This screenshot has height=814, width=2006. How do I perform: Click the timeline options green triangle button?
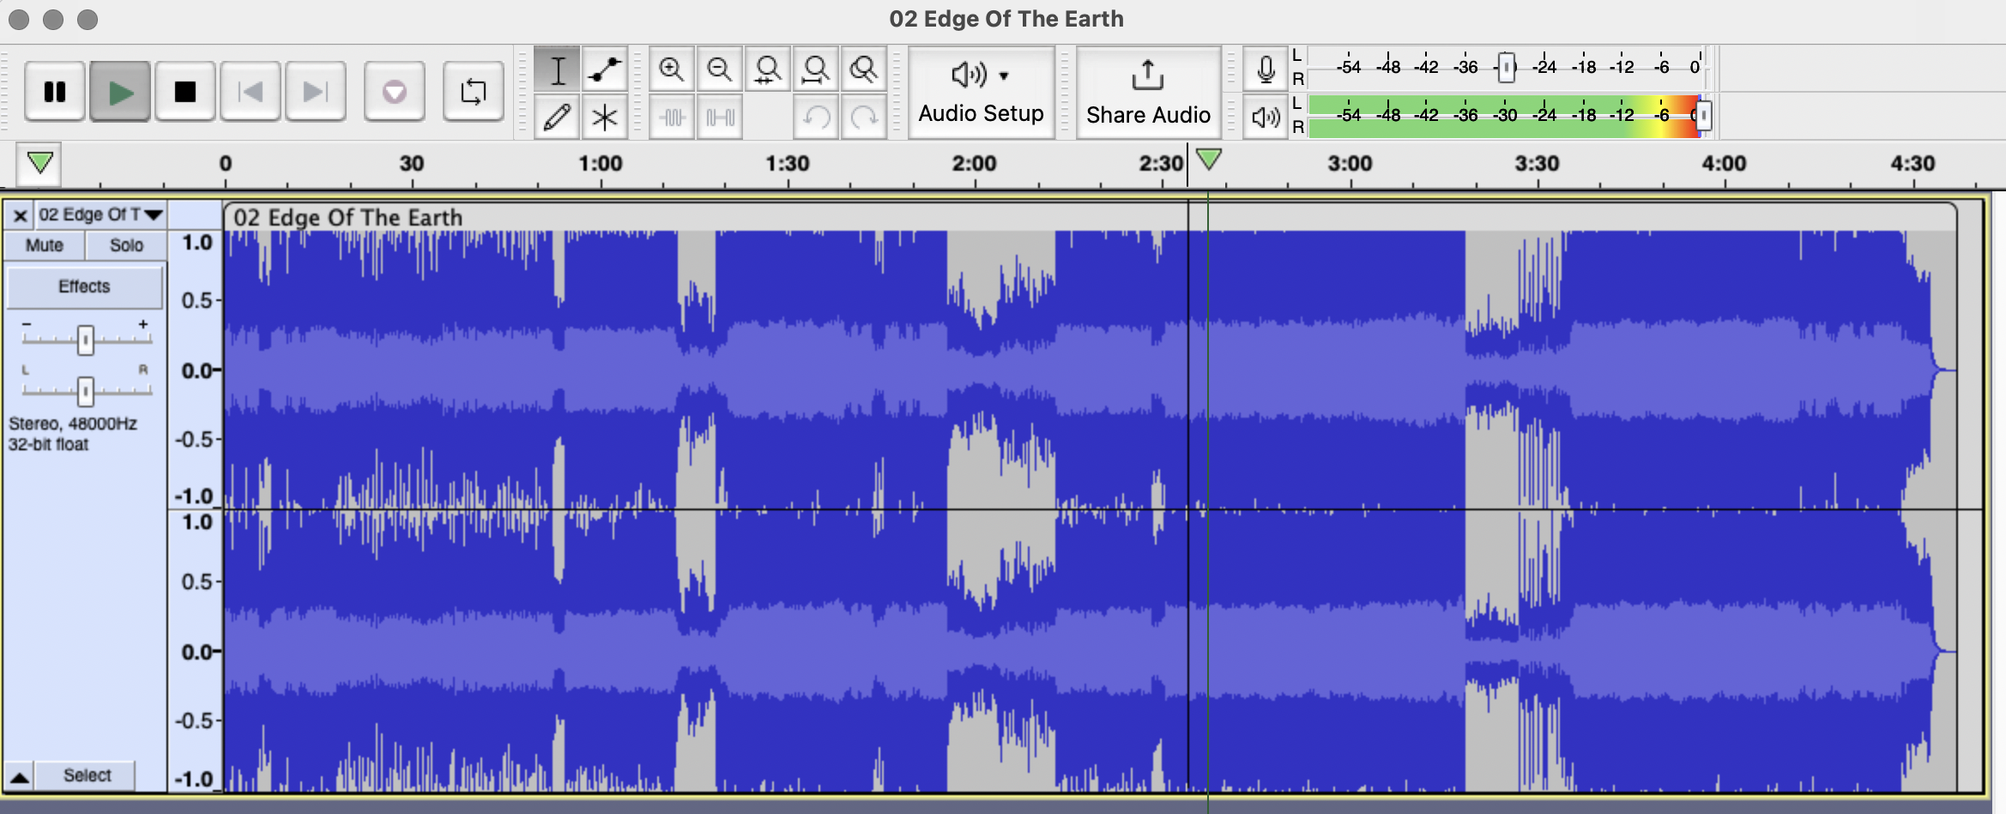pos(40,163)
